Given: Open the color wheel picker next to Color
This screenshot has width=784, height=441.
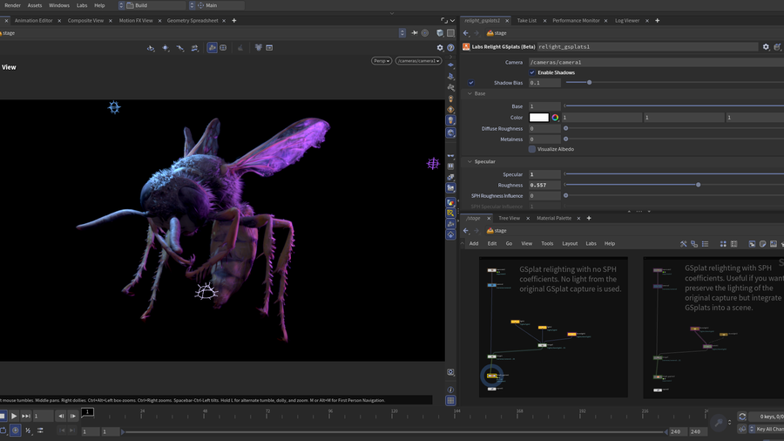Looking at the screenshot, I should click(555, 118).
